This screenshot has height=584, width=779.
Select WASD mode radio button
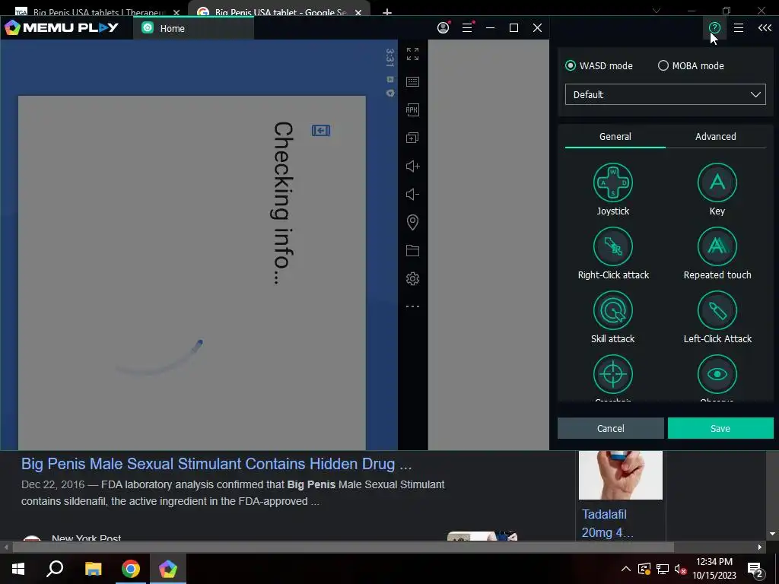coord(571,65)
